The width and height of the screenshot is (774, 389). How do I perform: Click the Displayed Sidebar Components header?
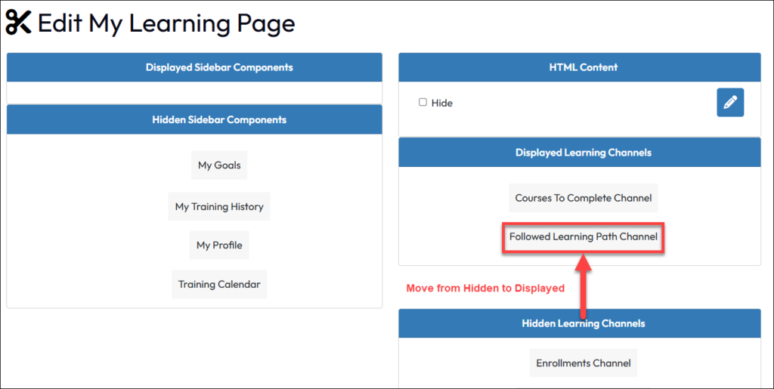pos(219,67)
